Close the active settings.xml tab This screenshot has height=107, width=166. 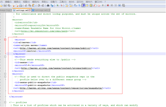pyautogui.click(x=30, y=10)
